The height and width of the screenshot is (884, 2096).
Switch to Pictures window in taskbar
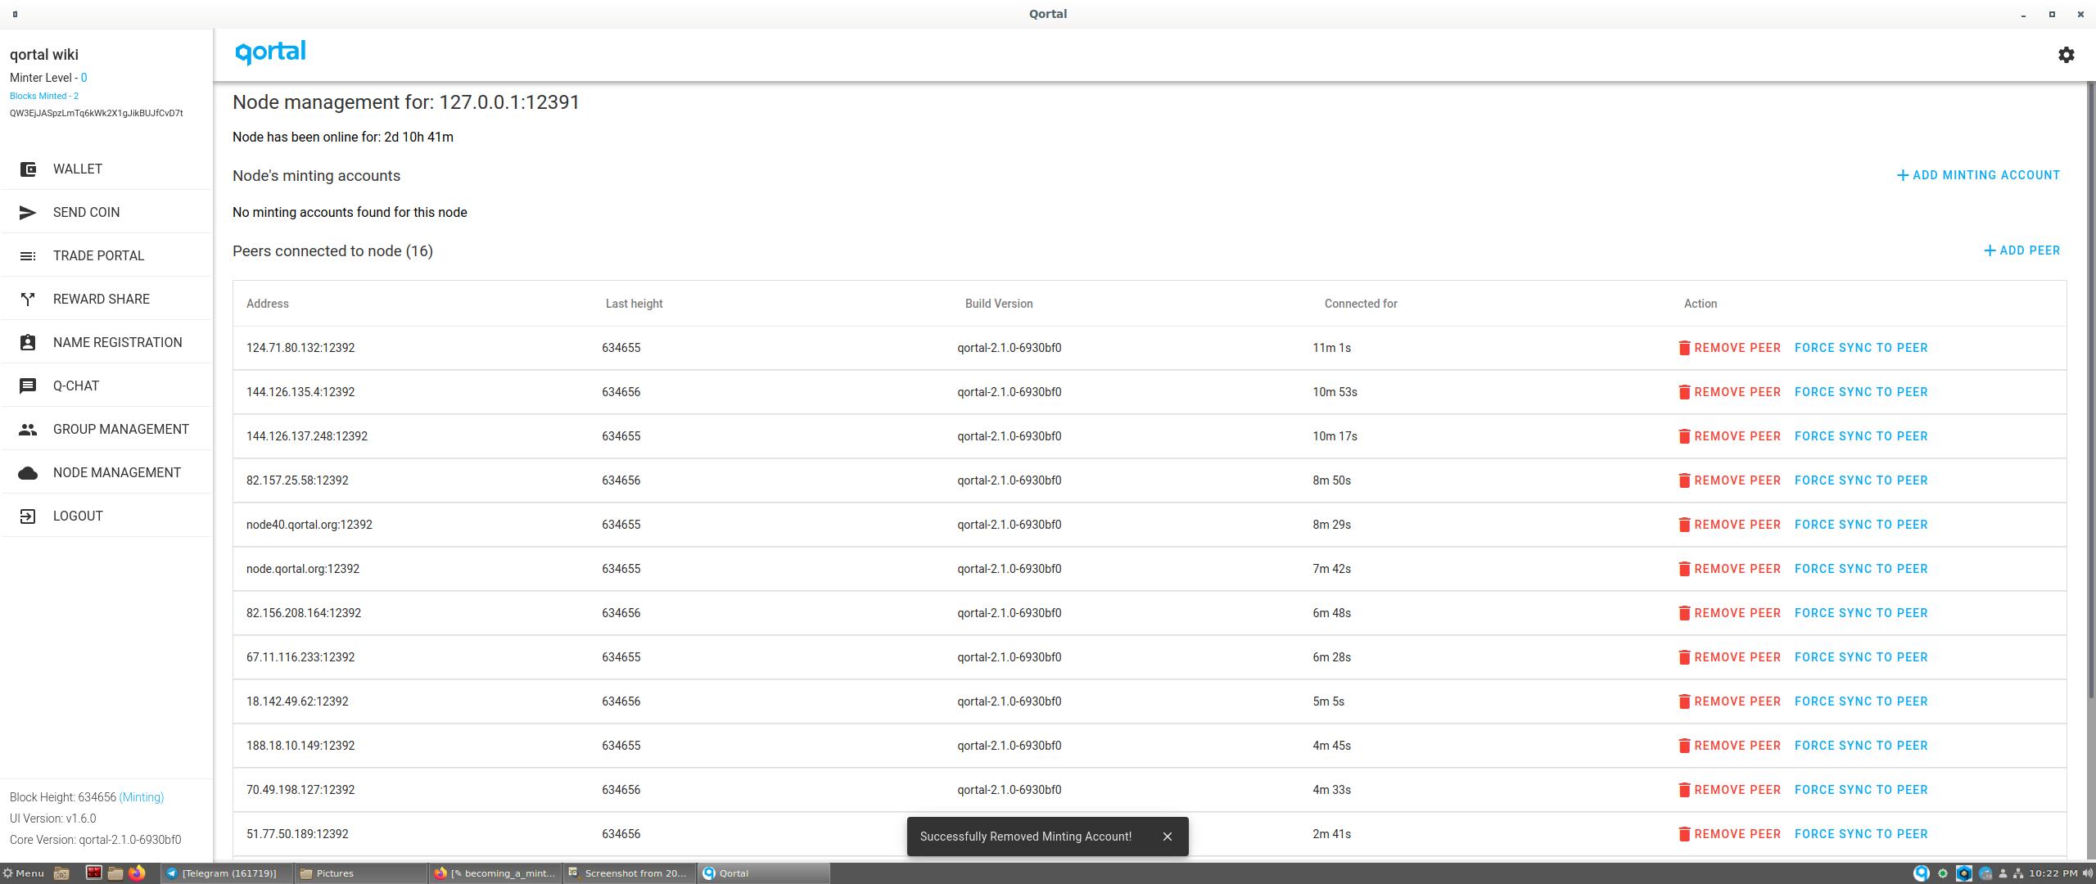click(360, 873)
